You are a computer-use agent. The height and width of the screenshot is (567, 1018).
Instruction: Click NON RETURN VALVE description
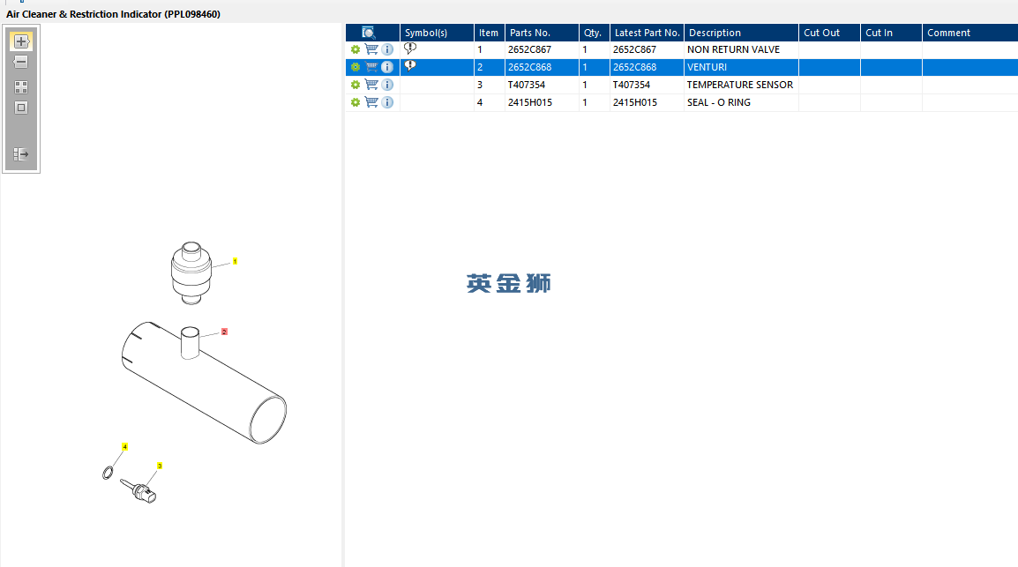tap(733, 49)
